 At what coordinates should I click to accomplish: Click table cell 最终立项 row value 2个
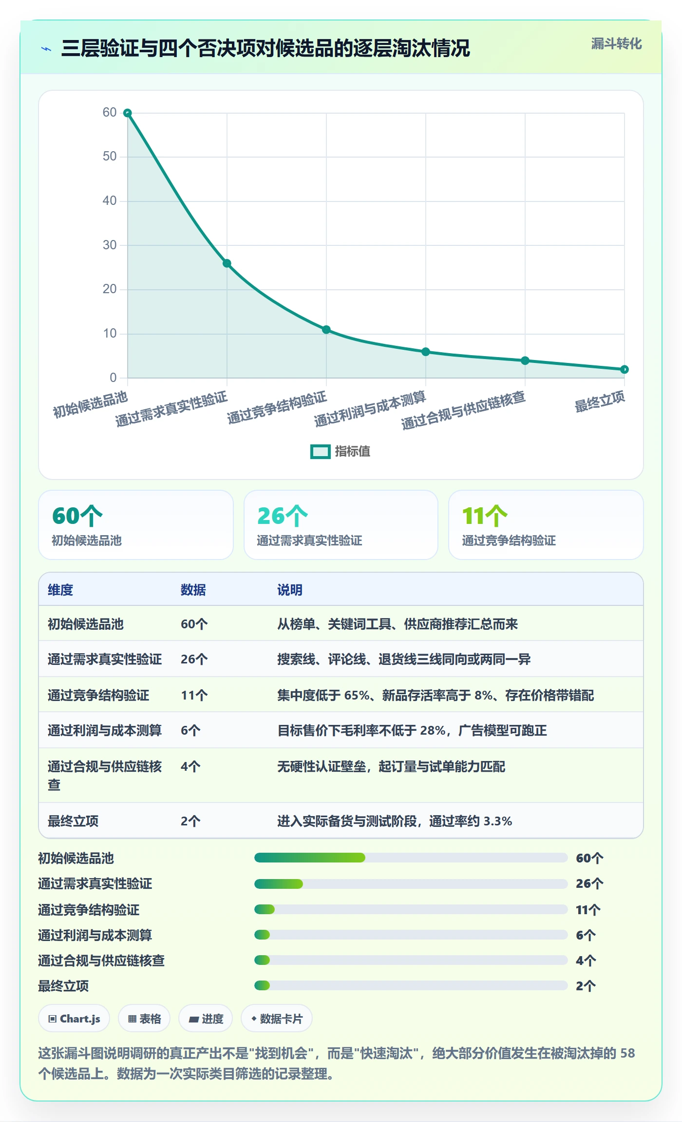[x=190, y=821]
